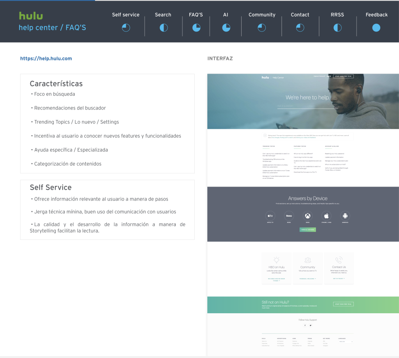This screenshot has height=358, width=399.
Task: Click the HBO on Hulu lightbulb icon
Action: pyautogui.click(x=276, y=260)
